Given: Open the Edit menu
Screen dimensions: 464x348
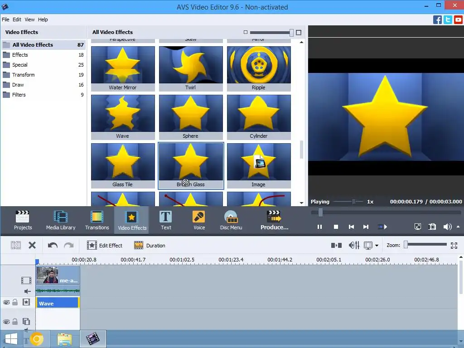Looking at the screenshot, I should pos(17,19).
